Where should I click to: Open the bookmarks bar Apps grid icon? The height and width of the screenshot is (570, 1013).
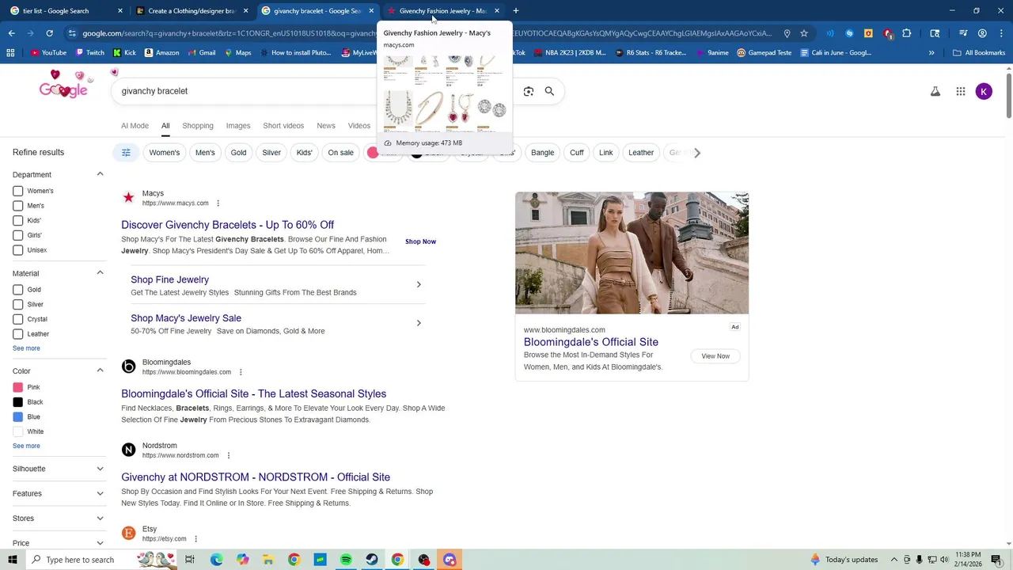(10, 53)
